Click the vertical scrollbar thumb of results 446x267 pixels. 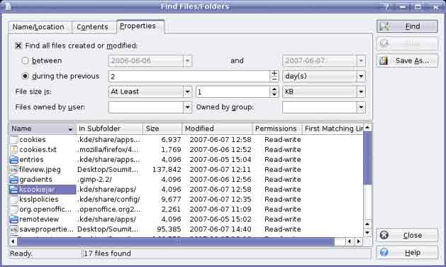point(367,158)
